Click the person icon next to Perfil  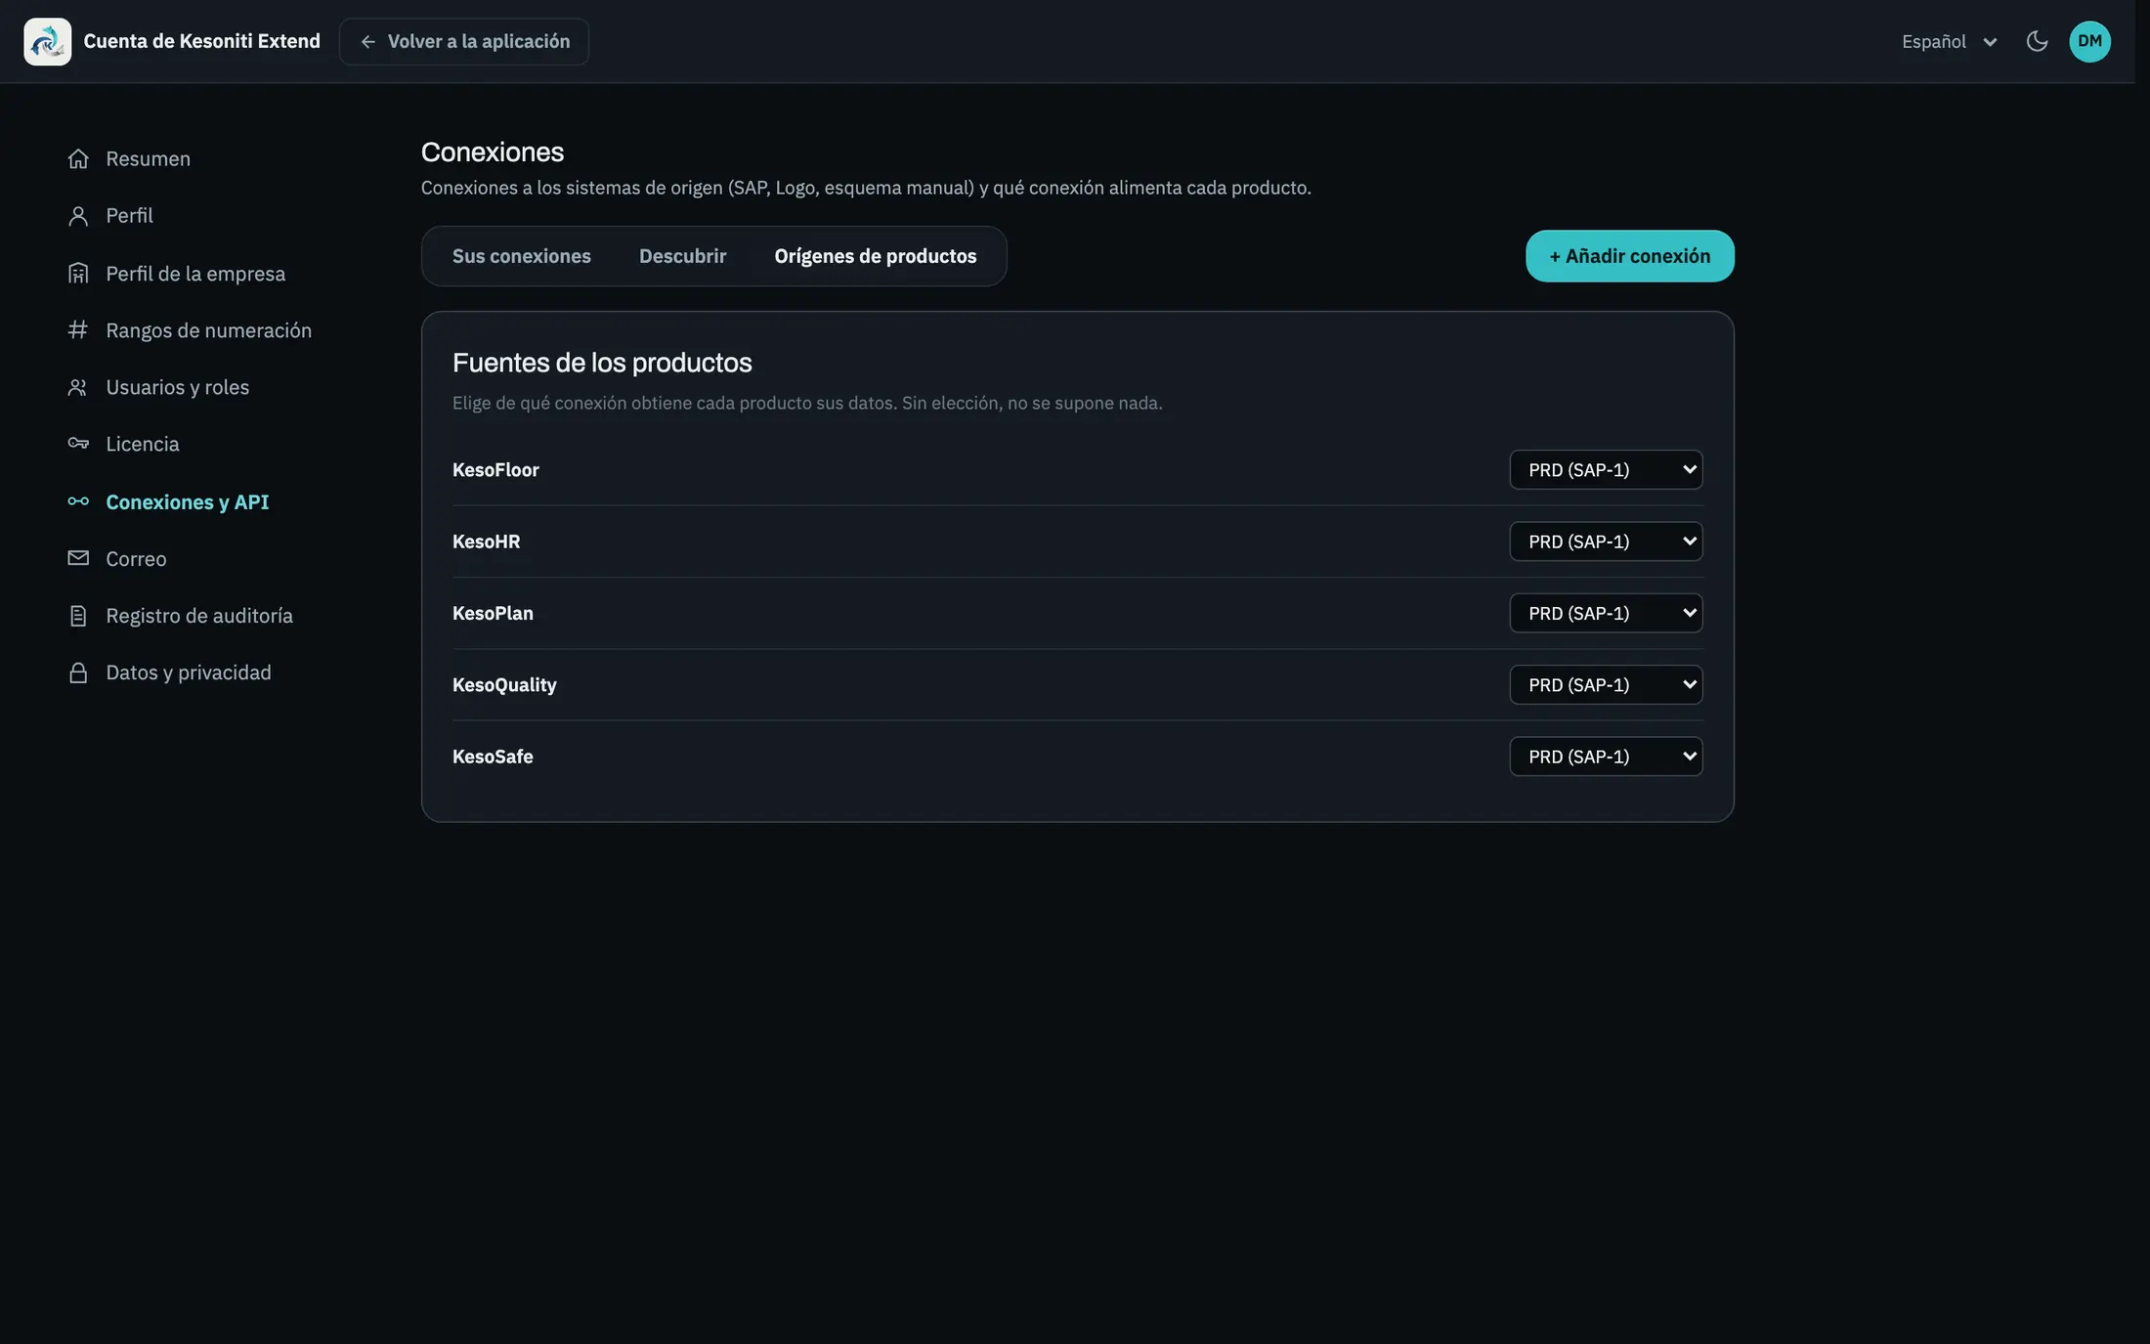tap(78, 216)
